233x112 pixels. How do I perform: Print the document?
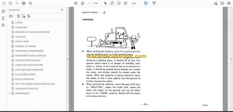click(24, 3)
